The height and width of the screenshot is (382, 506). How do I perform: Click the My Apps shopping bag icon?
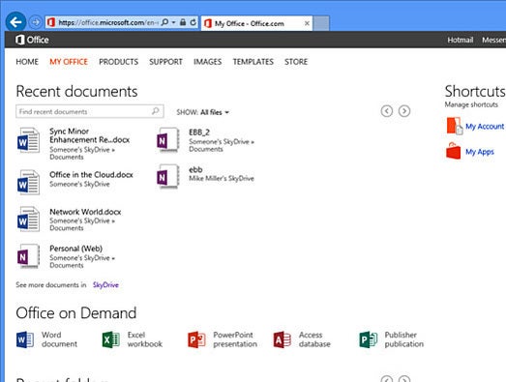point(453,151)
